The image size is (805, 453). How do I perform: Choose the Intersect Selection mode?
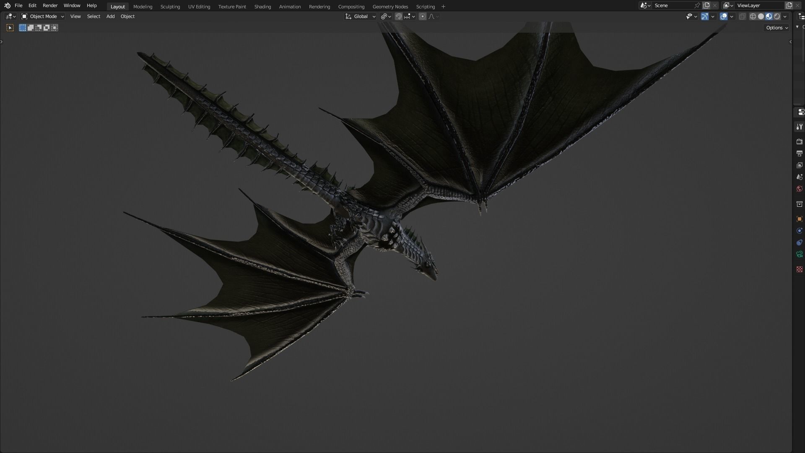click(55, 28)
